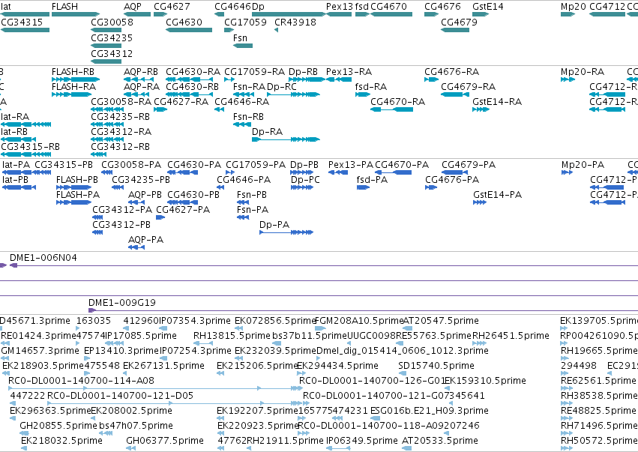Select the CG4679-PA protein label
This screenshot has width=638, height=452.
[x=469, y=165]
